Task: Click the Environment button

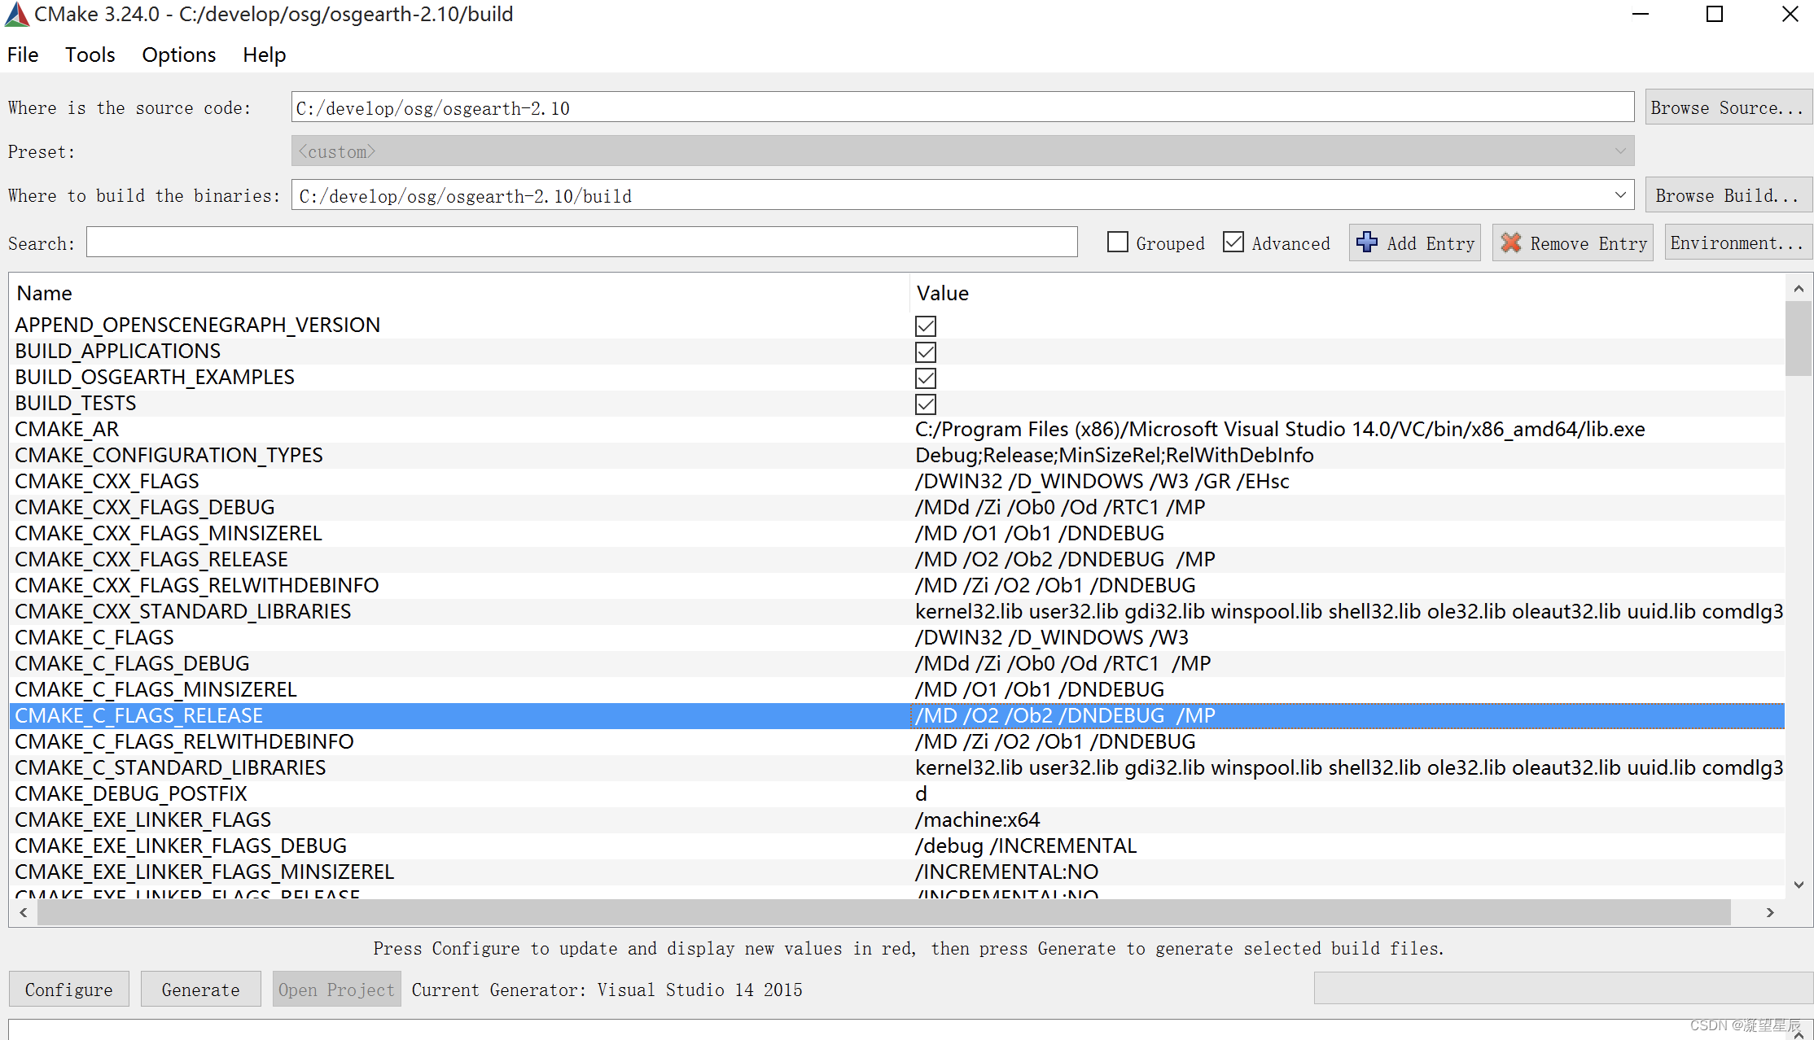Action: pyautogui.click(x=1738, y=243)
